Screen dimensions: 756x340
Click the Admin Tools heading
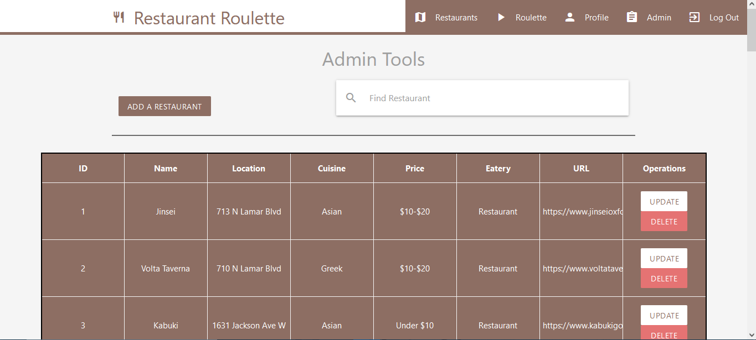click(x=373, y=59)
